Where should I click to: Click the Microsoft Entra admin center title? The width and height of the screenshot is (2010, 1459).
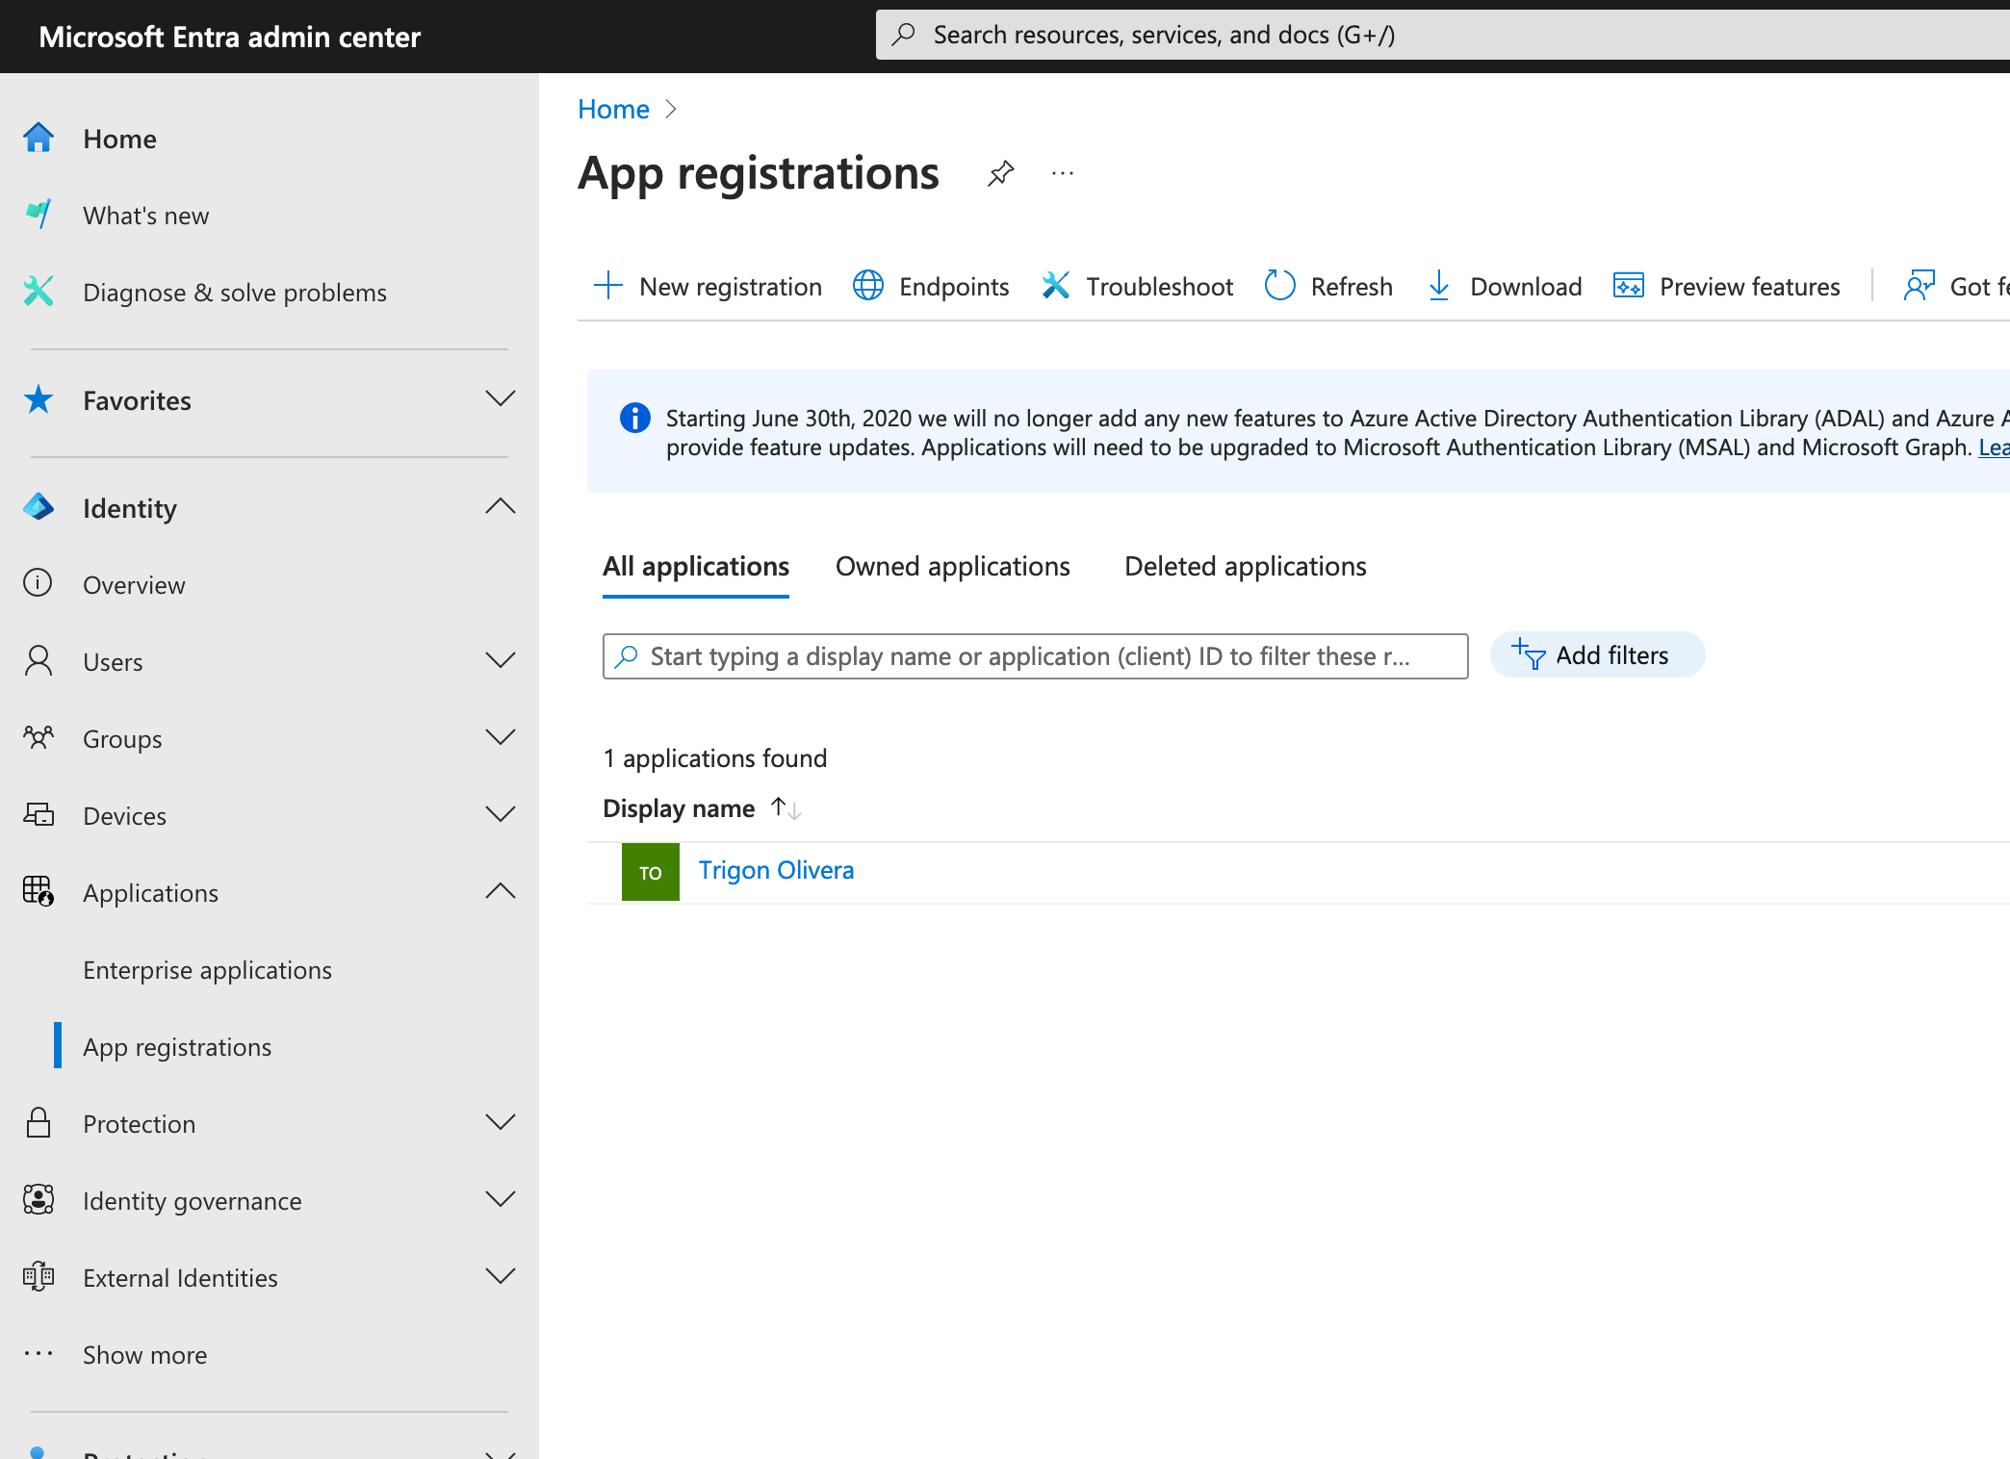pos(229,37)
